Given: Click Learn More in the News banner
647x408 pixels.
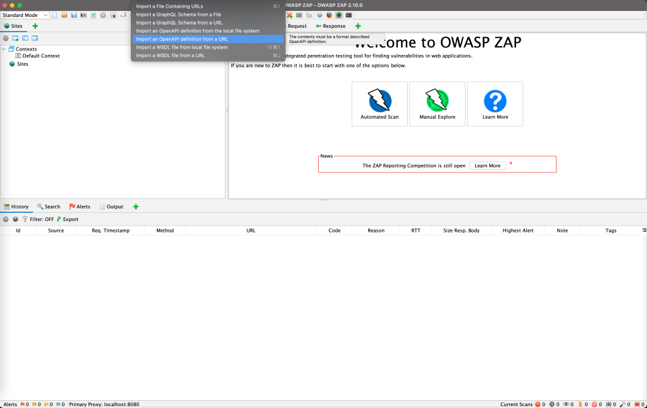Looking at the screenshot, I should click(x=487, y=165).
